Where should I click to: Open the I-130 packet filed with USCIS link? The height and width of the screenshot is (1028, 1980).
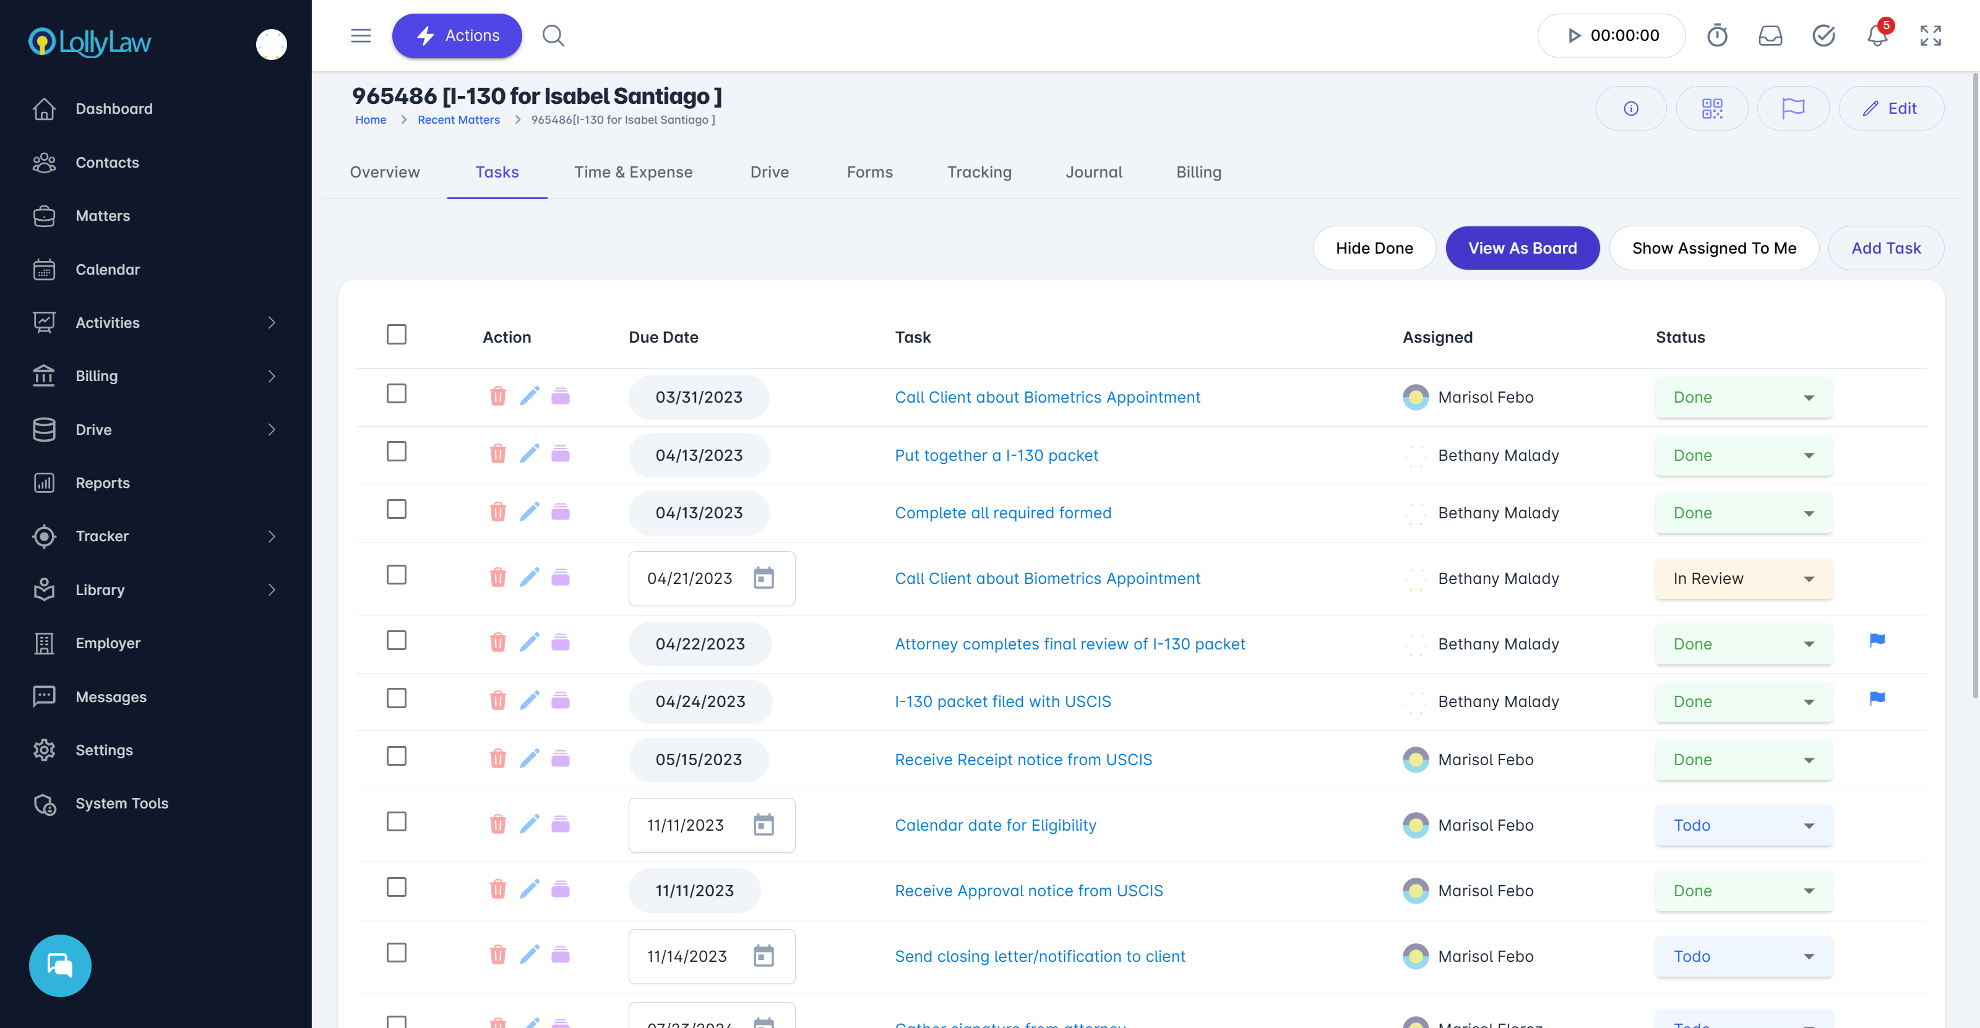1002,701
